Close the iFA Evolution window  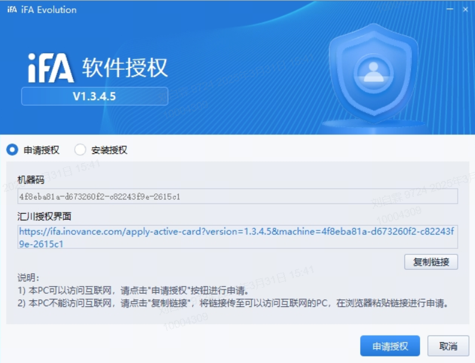click(465, 10)
